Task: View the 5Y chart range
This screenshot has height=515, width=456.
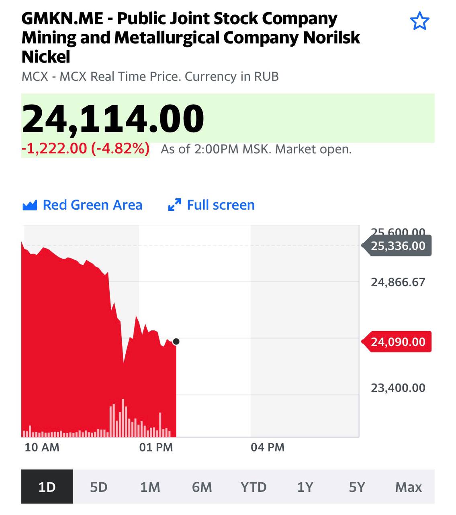Action: pos(357,487)
